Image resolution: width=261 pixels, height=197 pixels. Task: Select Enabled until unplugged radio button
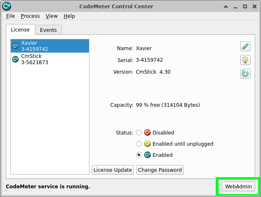[139, 144]
